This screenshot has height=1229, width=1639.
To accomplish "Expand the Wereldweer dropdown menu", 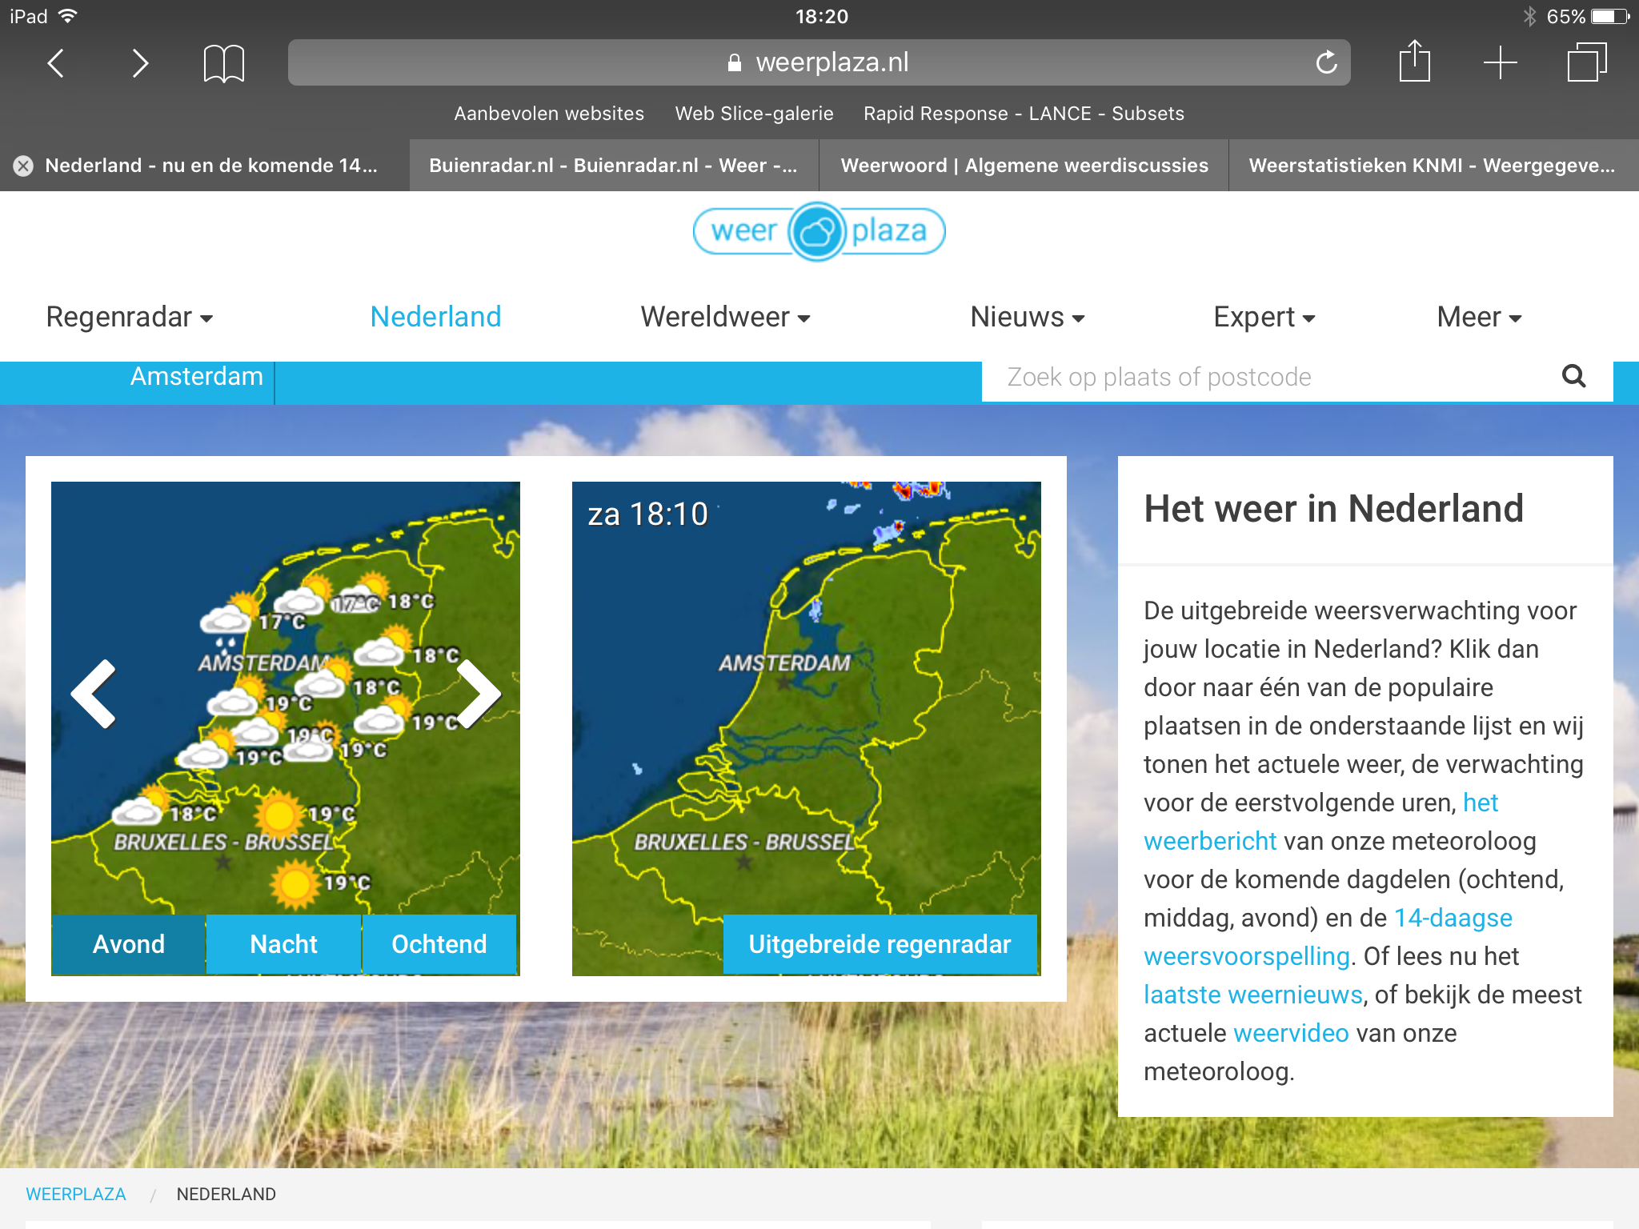I will (x=725, y=318).
